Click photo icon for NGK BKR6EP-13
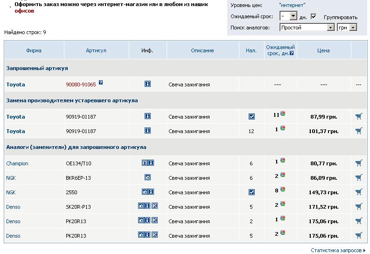Viewport: 370px width, 254px height. point(147,177)
